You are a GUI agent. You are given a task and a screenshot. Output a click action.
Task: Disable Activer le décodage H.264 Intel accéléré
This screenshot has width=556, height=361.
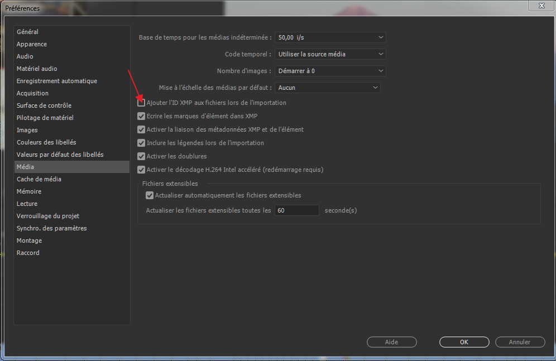141,170
